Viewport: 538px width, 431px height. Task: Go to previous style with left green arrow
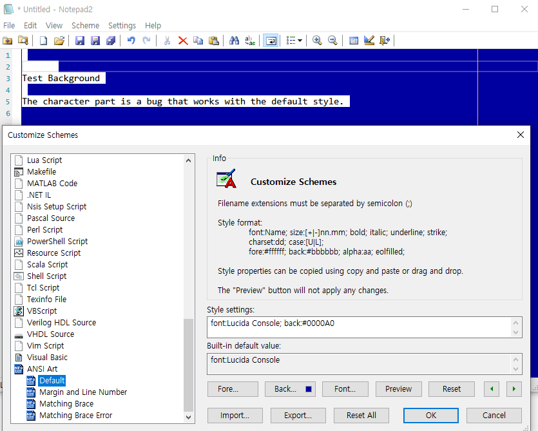492,389
